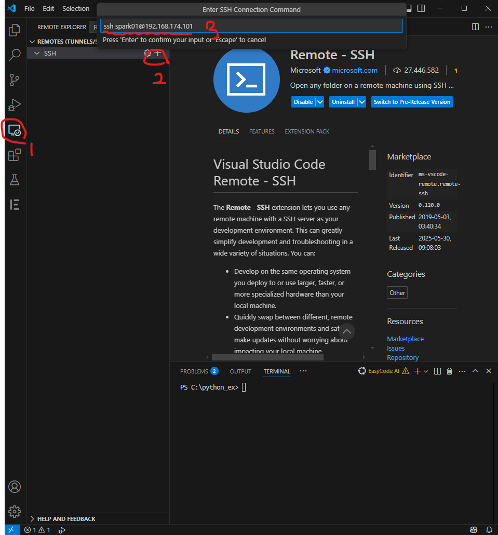Image resolution: width=498 pixels, height=535 pixels.
Task: Click the SSH connection command input field
Action: coord(251,26)
